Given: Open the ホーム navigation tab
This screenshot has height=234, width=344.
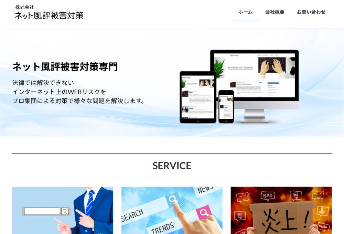Looking at the screenshot, I should 245,12.
